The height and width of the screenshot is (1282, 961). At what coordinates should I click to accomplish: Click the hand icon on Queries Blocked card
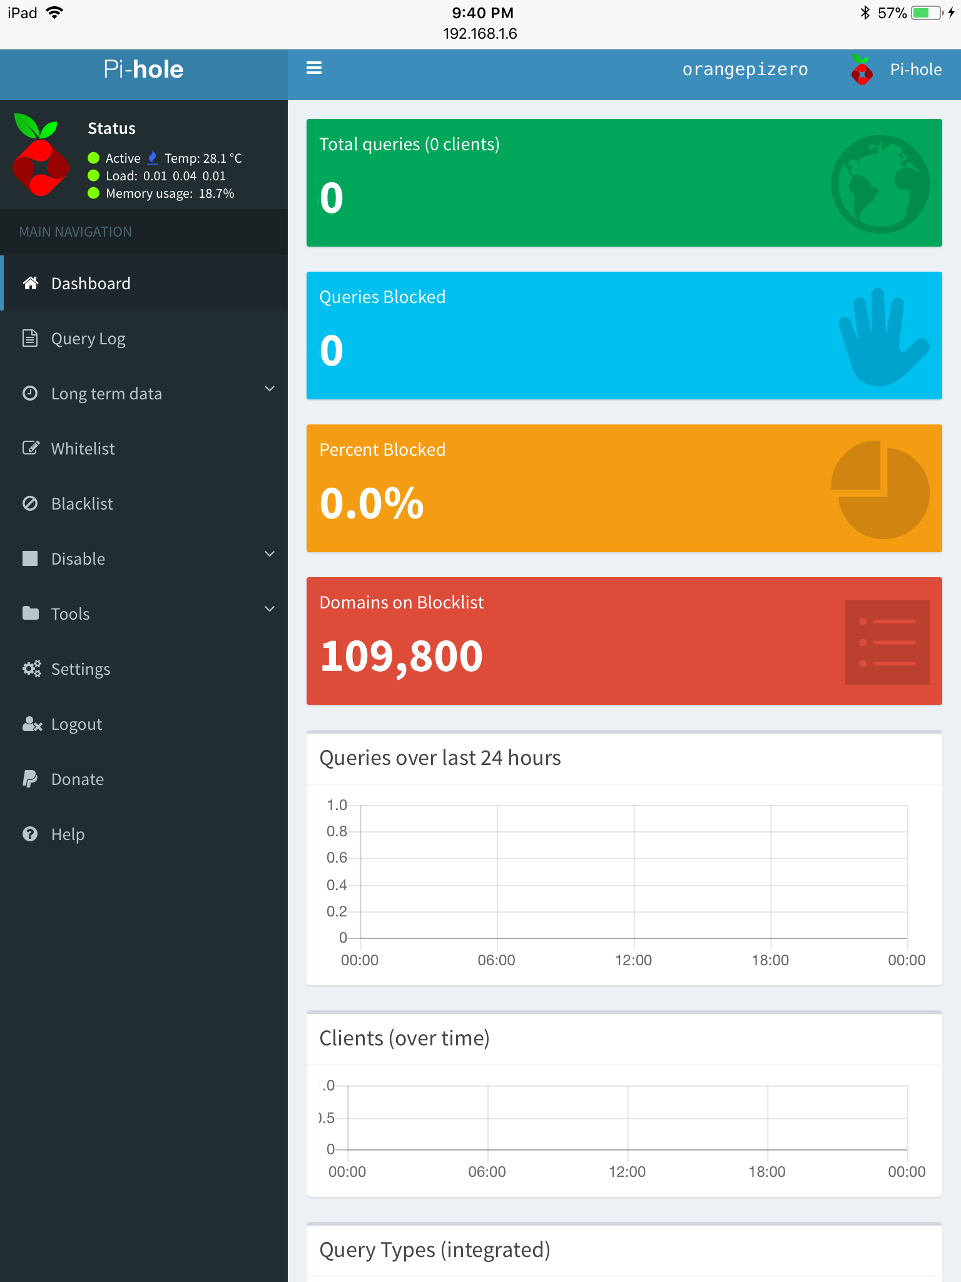[883, 337]
